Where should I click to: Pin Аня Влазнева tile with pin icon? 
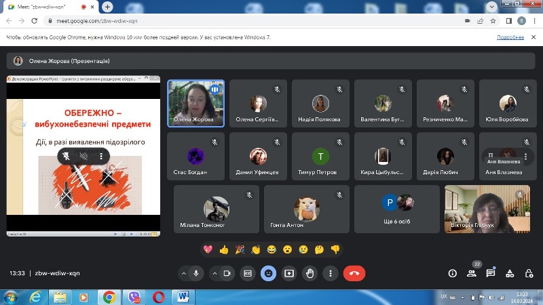490,155
